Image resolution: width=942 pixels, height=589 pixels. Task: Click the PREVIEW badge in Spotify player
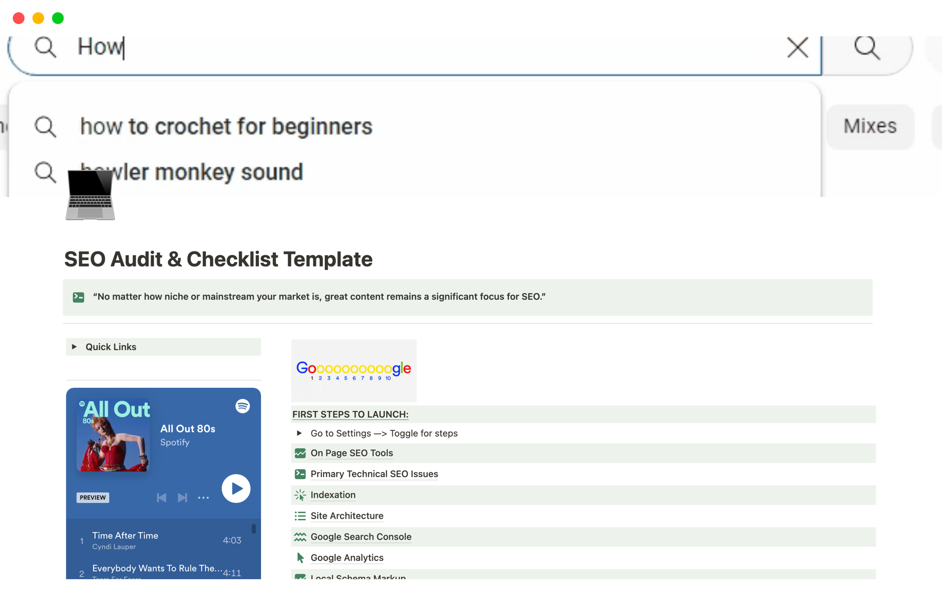(93, 498)
